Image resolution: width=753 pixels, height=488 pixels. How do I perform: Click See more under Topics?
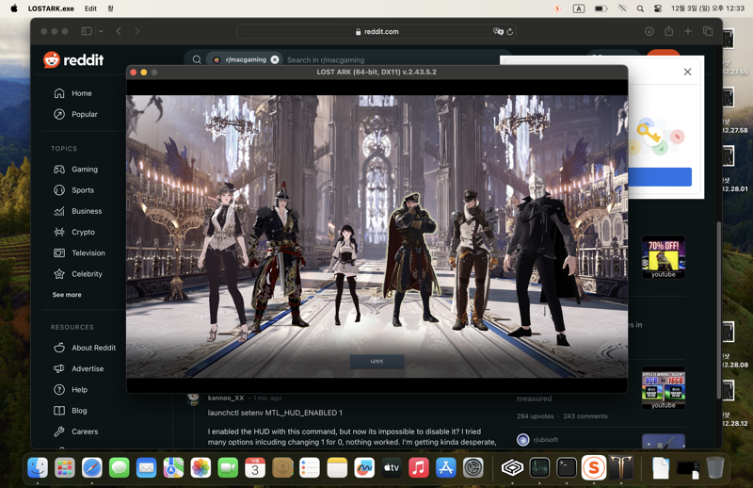tap(67, 295)
